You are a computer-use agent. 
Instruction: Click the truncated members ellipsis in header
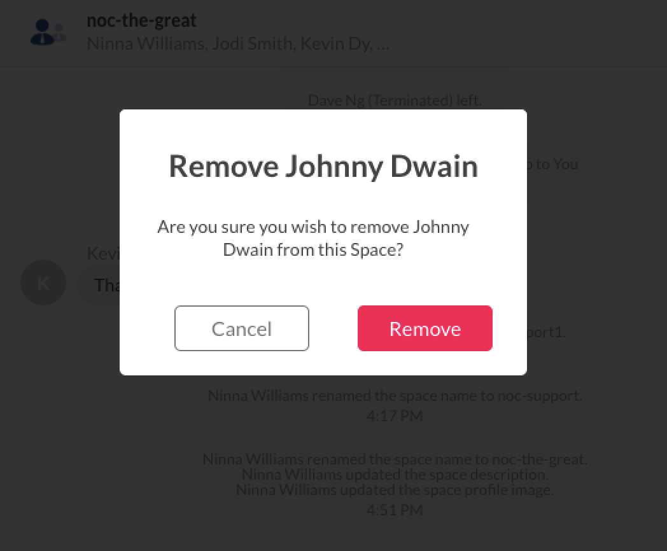[x=383, y=45]
